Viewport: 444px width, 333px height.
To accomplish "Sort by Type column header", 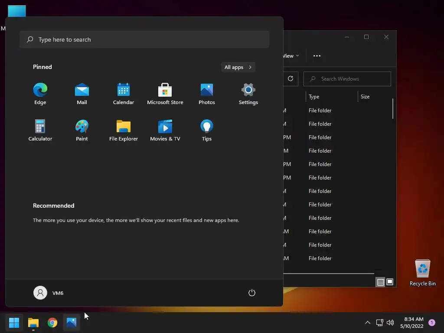I will pyautogui.click(x=332, y=97).
